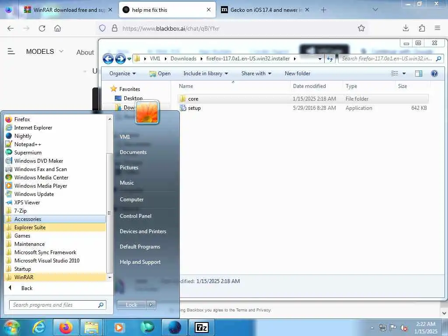Image resolution: width=448 pixels, height=336 pixels.
Task: Launch Windows Media Center from programs list
Action: pyautogui.click(x=55, y=177)
